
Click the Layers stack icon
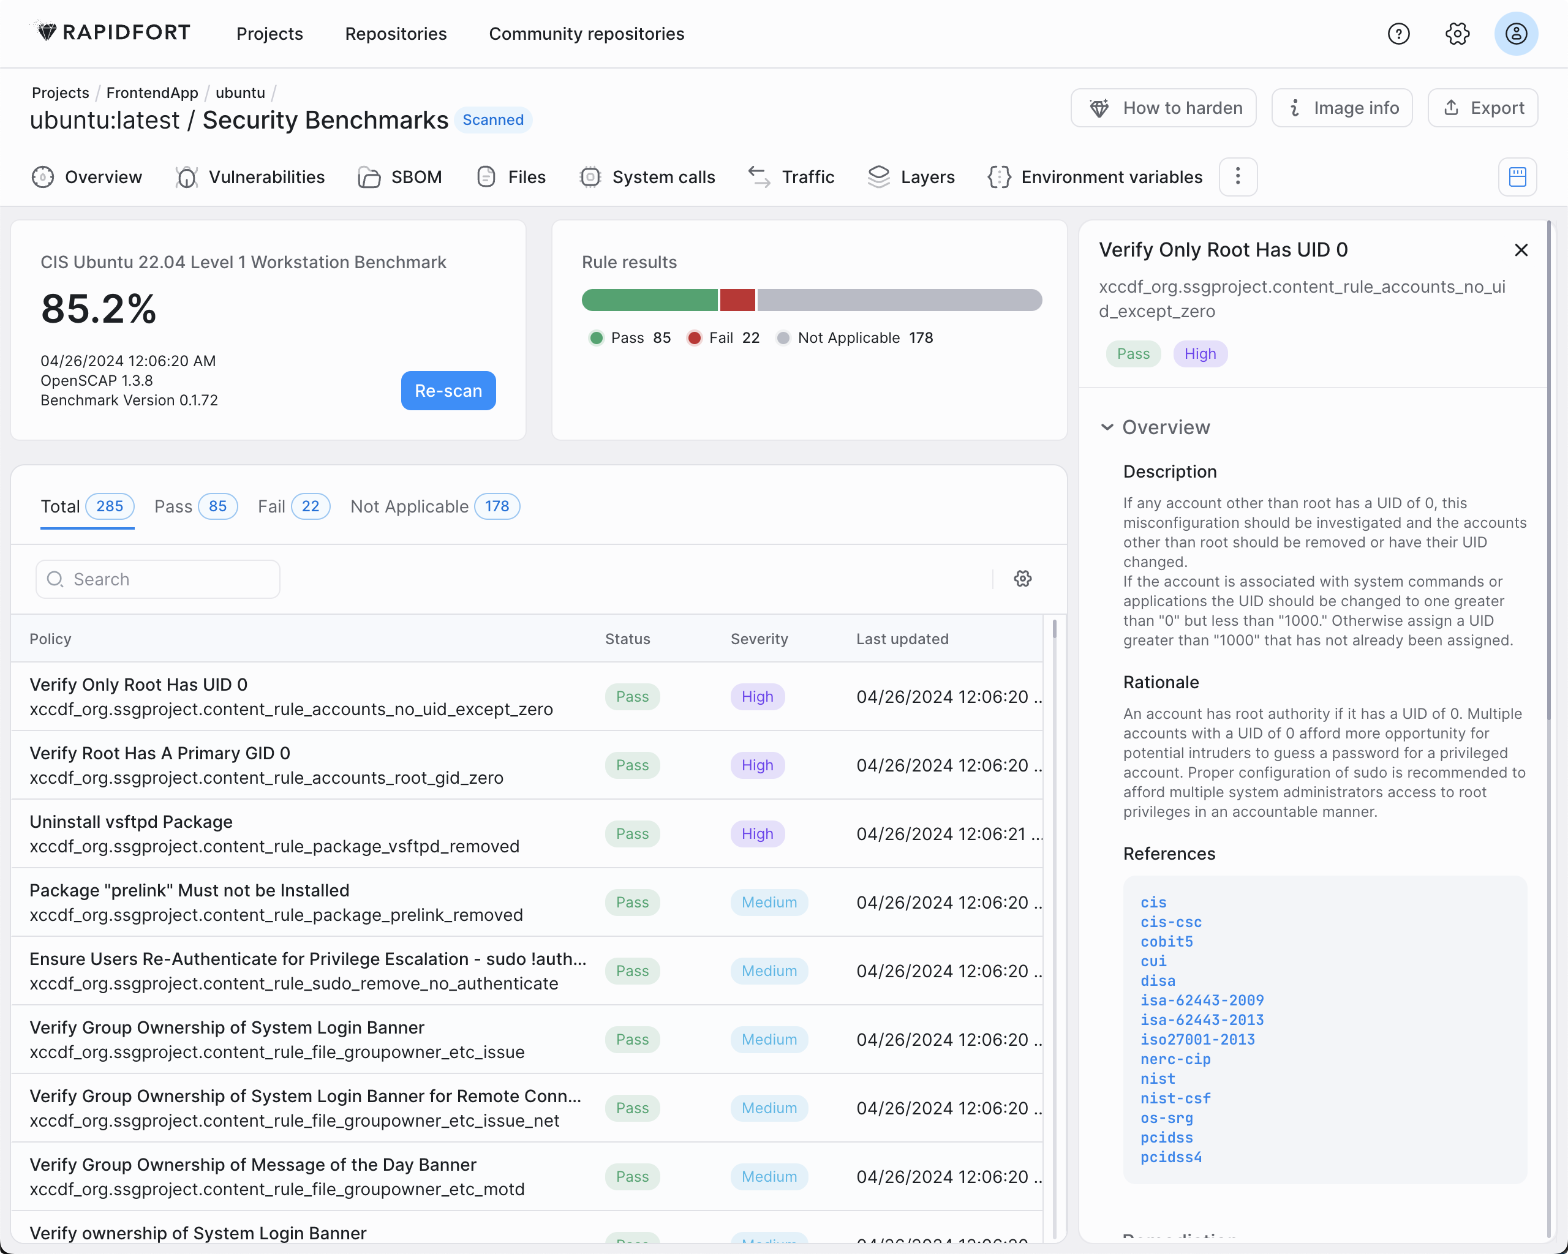(878, 177)
